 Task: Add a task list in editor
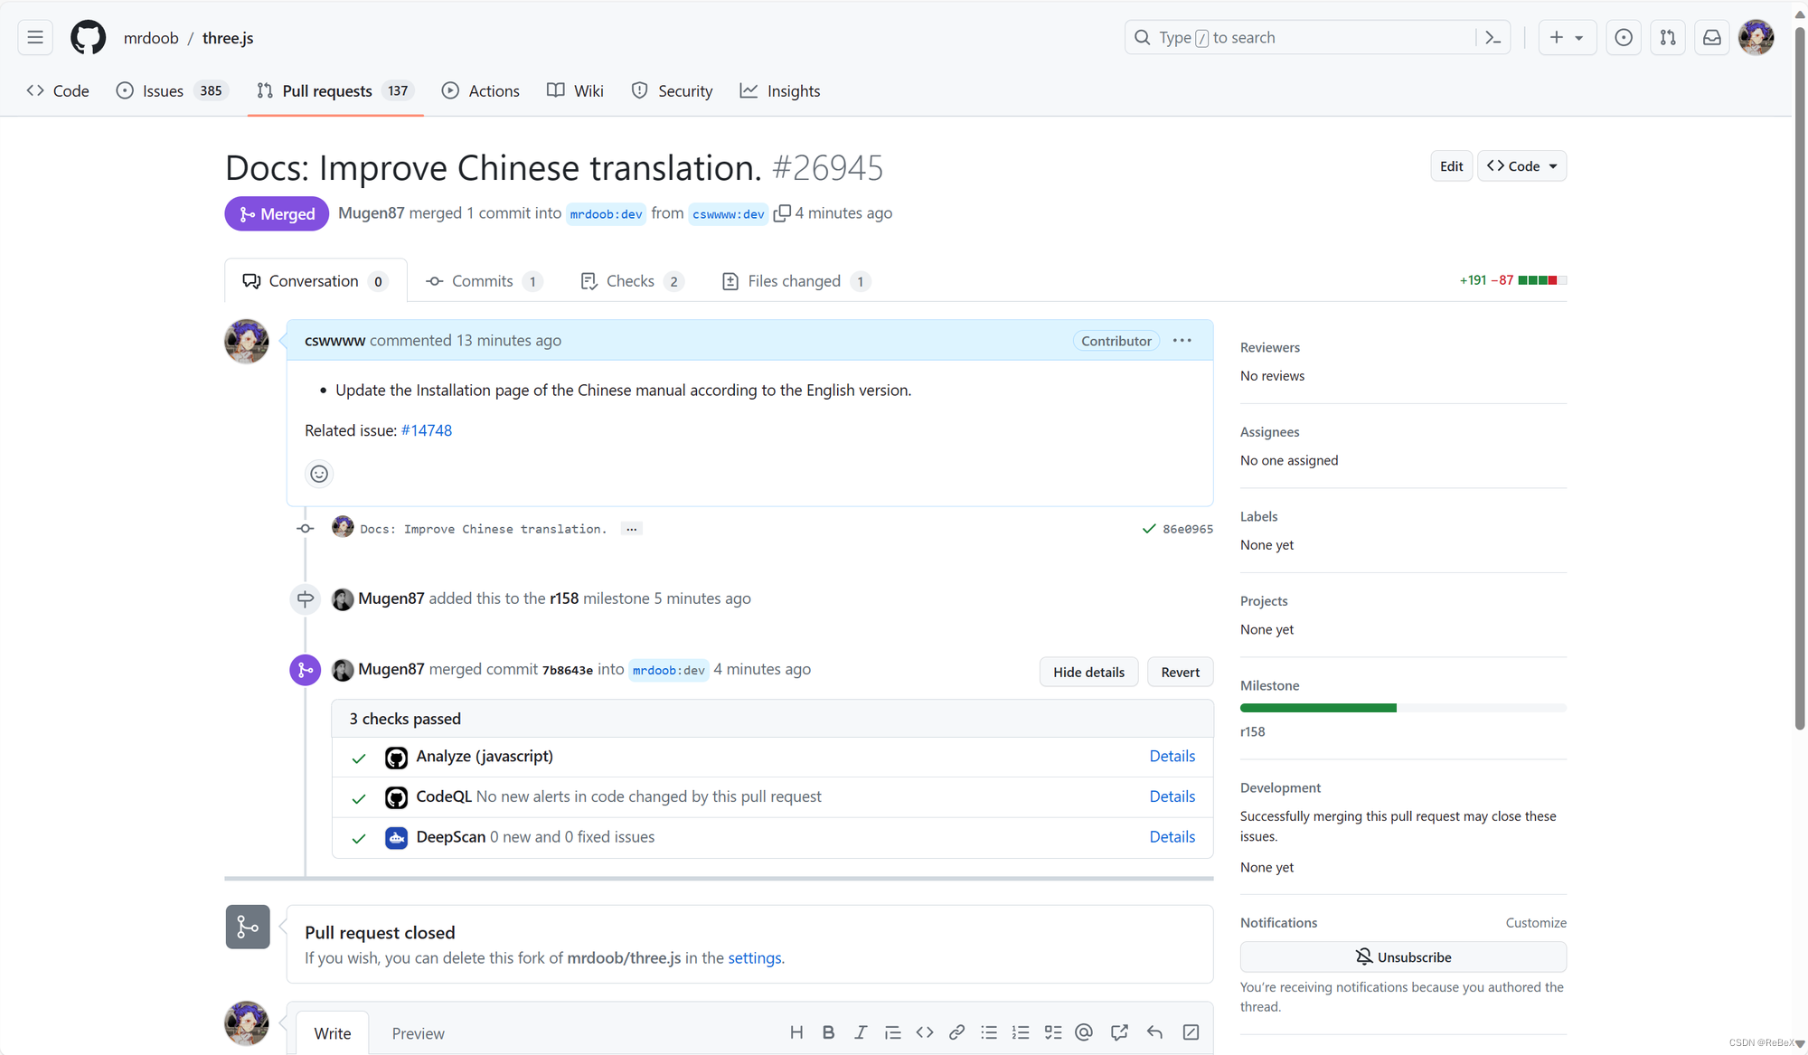click(1053, 1032)
